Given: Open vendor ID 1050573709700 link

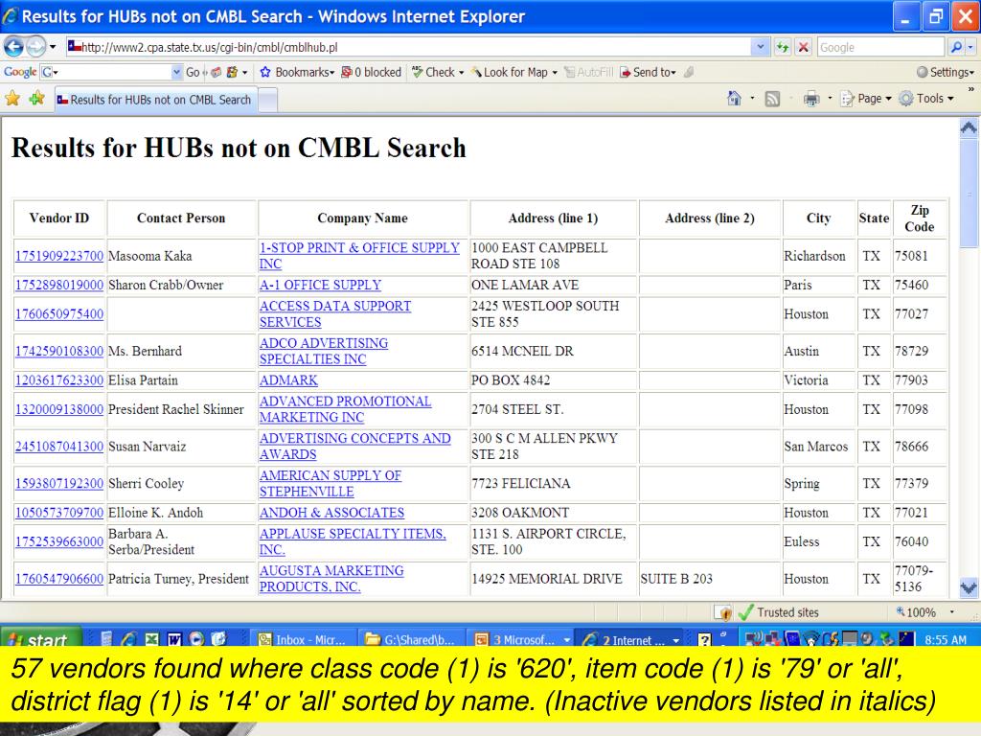Looking at the screenshot, I should click(59, 513).
